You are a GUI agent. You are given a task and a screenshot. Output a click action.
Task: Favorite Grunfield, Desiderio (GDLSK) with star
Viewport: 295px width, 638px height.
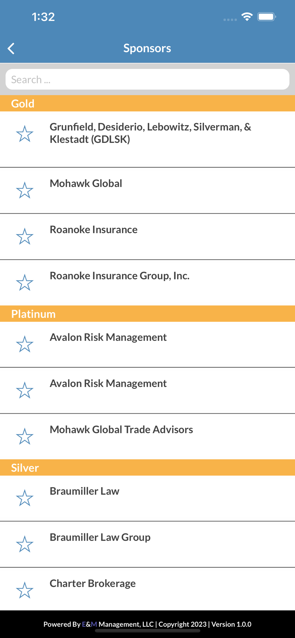coord(25,134)
